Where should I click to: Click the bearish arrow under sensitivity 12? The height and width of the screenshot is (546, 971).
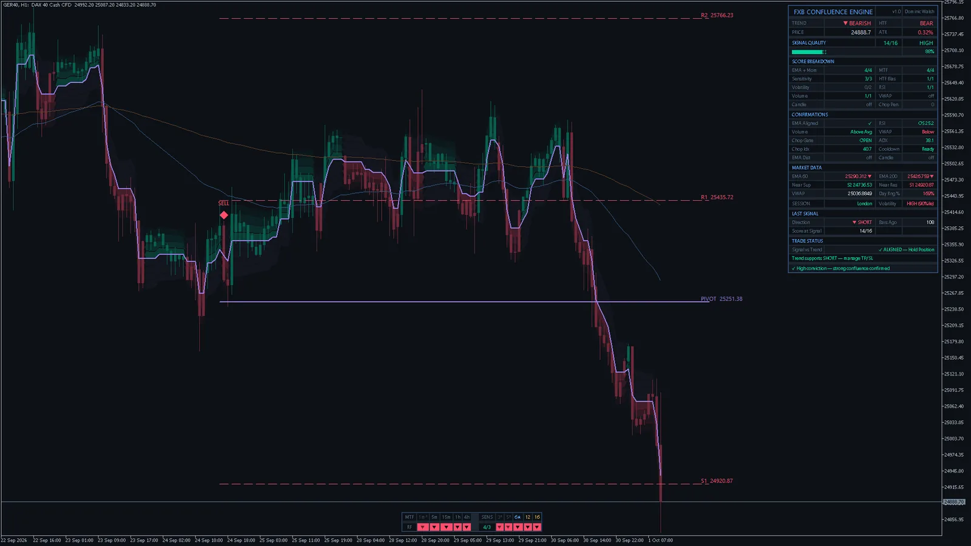click(x=527, y=527)
